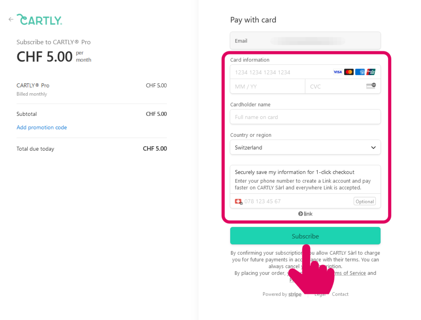Click the Visa card icon
This screenshot has height=320, width=421.
pos(338,72)
